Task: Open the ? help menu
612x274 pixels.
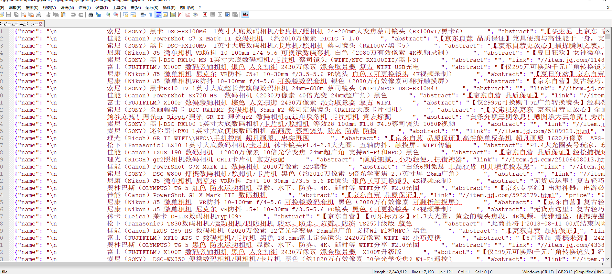Action: [x=200, y=7]
